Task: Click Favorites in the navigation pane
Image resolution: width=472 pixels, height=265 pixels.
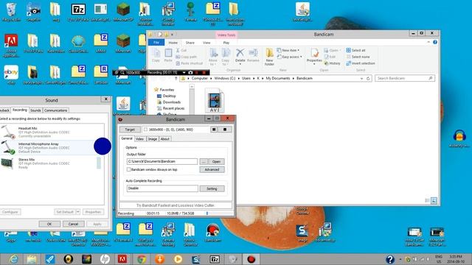Action: point(167,90)
